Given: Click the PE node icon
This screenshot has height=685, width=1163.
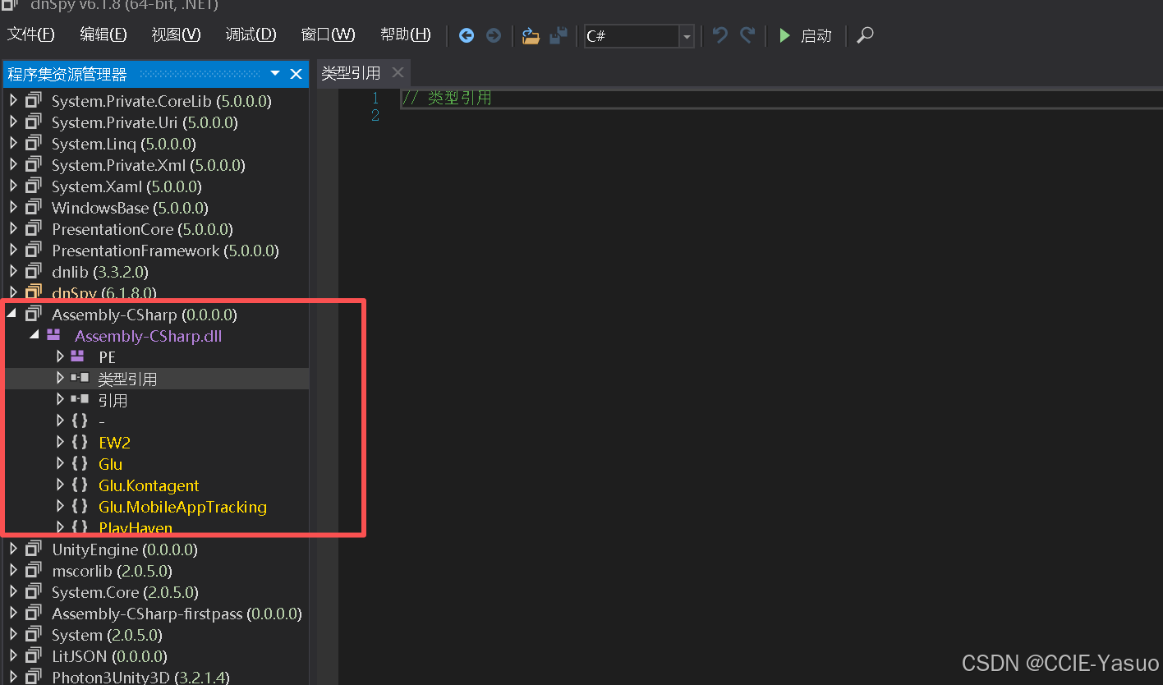Looking at the screenshot, I should (77, 356).
